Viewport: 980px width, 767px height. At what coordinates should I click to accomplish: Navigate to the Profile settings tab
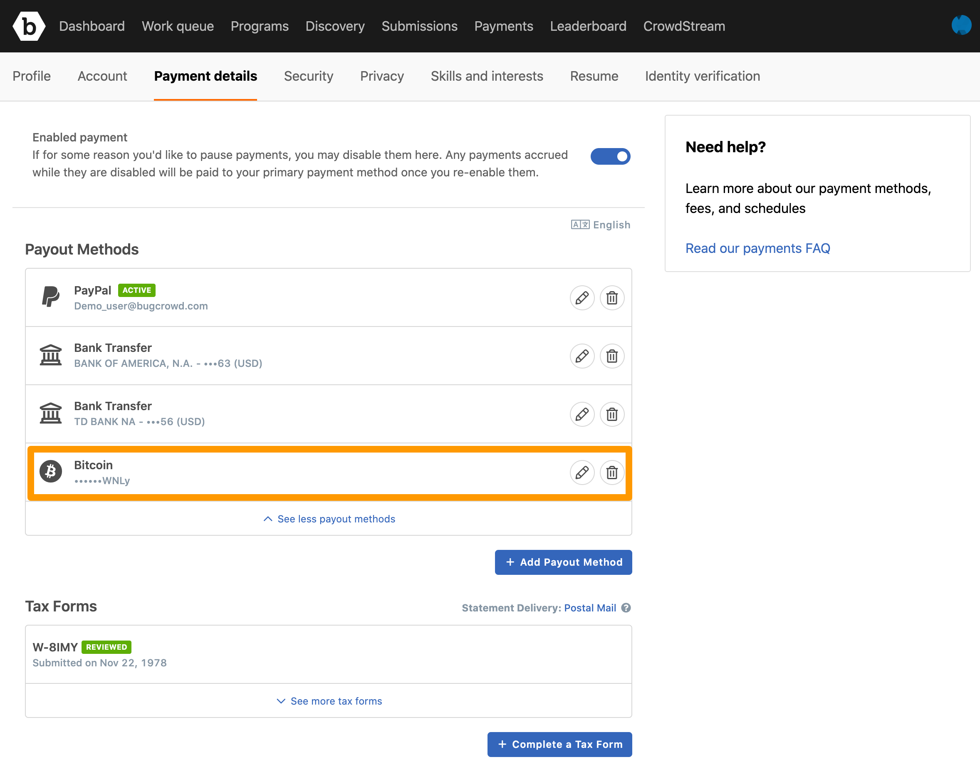[32, 76]
